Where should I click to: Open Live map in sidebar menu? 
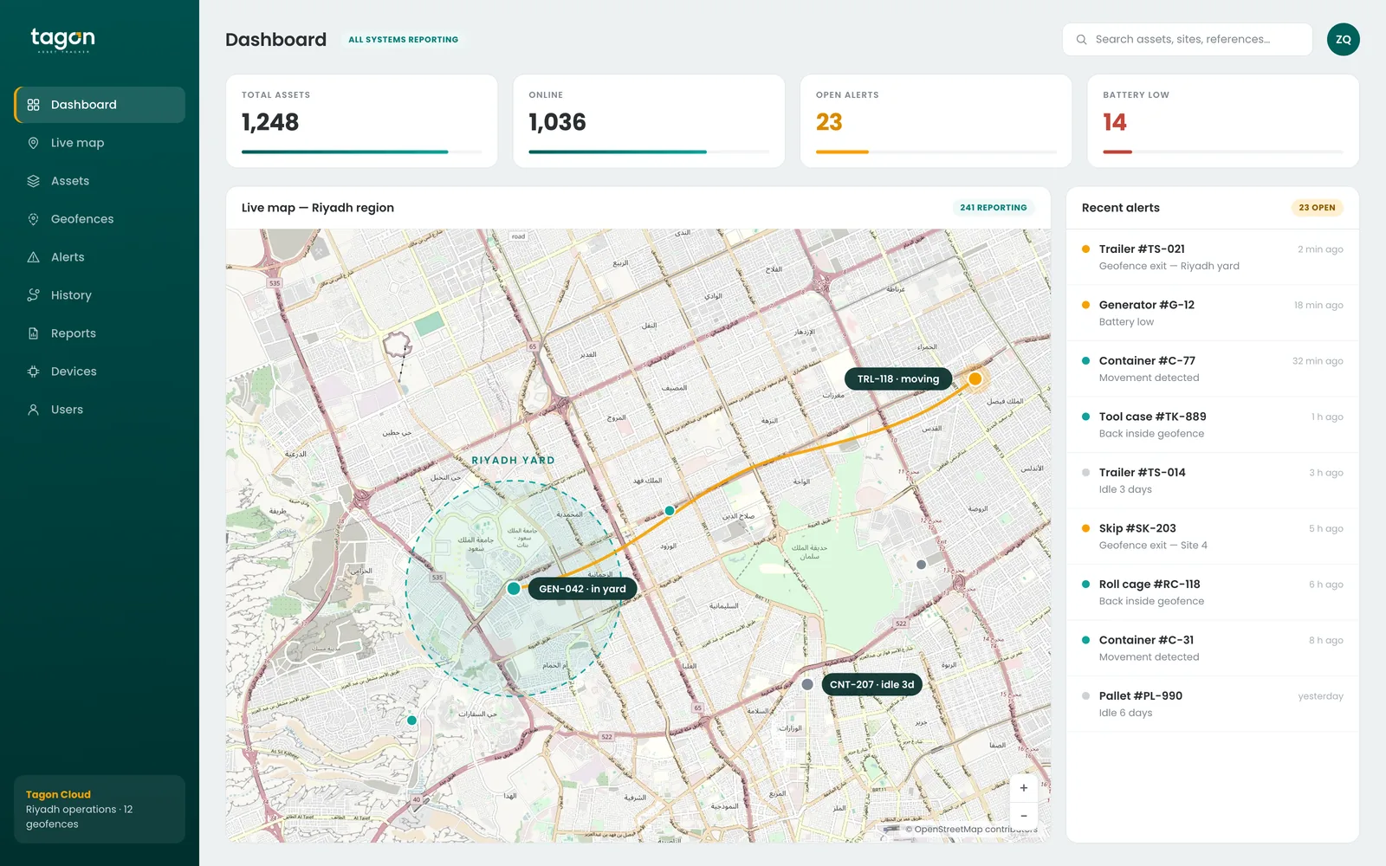[x=100, y=143]
